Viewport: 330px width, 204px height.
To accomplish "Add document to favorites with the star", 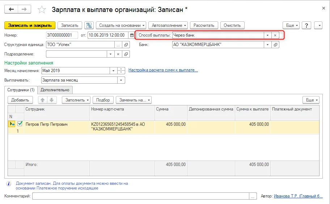I will tap(42, 10).
